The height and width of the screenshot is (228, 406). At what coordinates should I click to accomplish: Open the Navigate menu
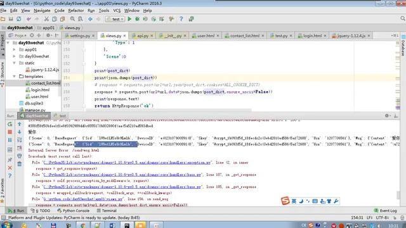42,11
